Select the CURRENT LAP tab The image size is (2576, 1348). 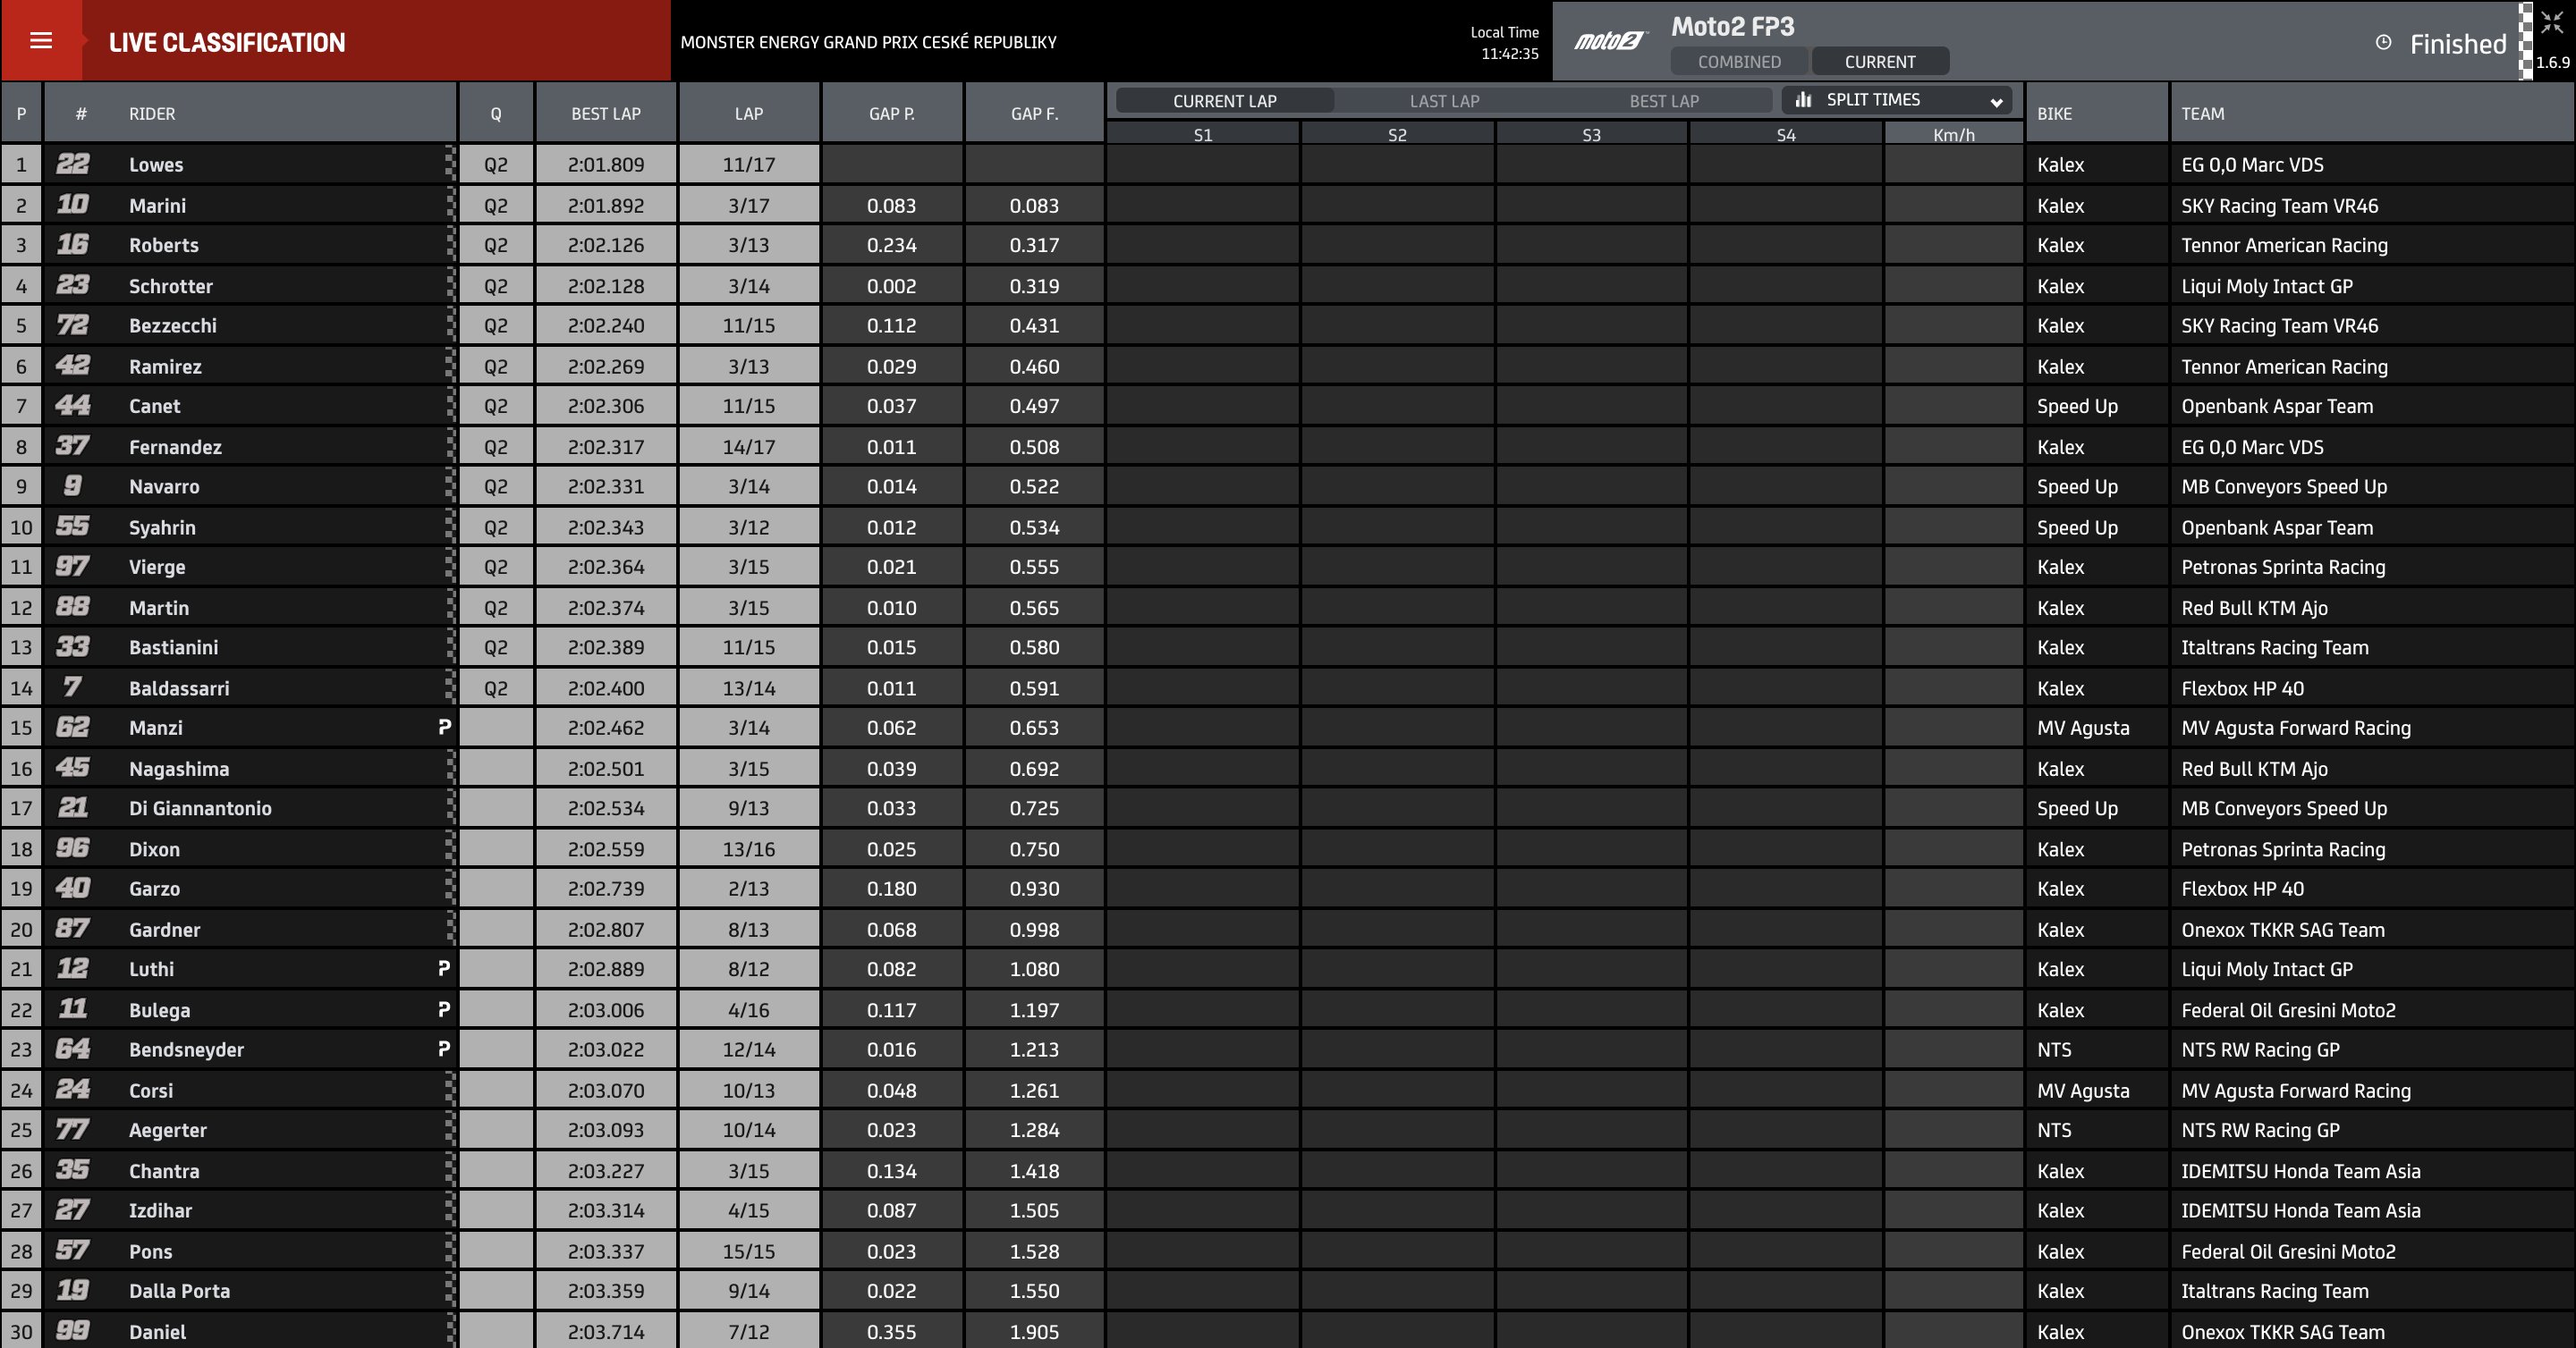pos(1224,101)
